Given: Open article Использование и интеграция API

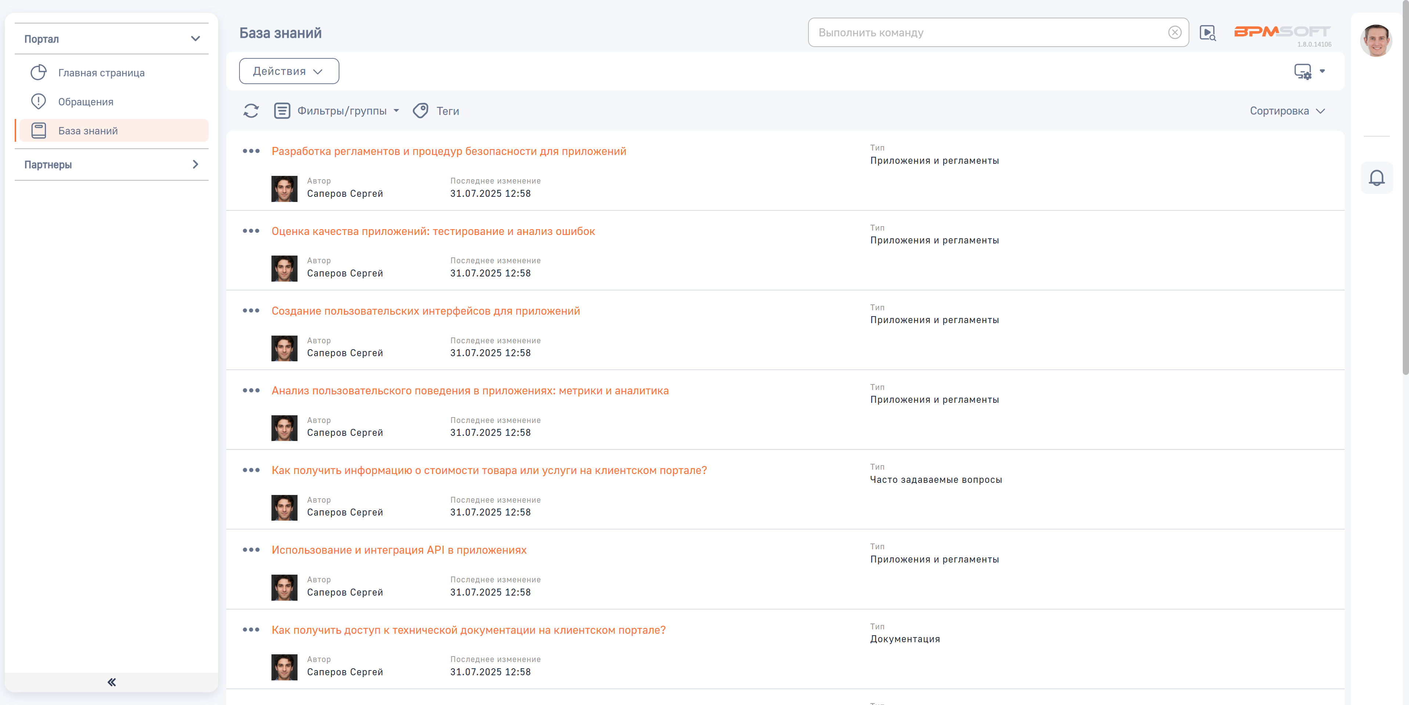Looking at the screenshot, I should [399, 550].
